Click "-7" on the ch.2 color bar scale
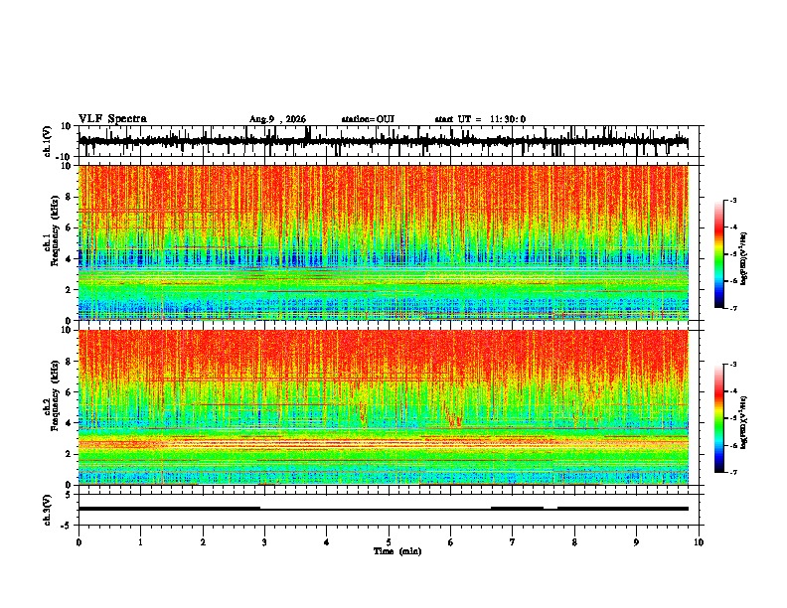Screen dimensions: 787x608 pos(733,472)
